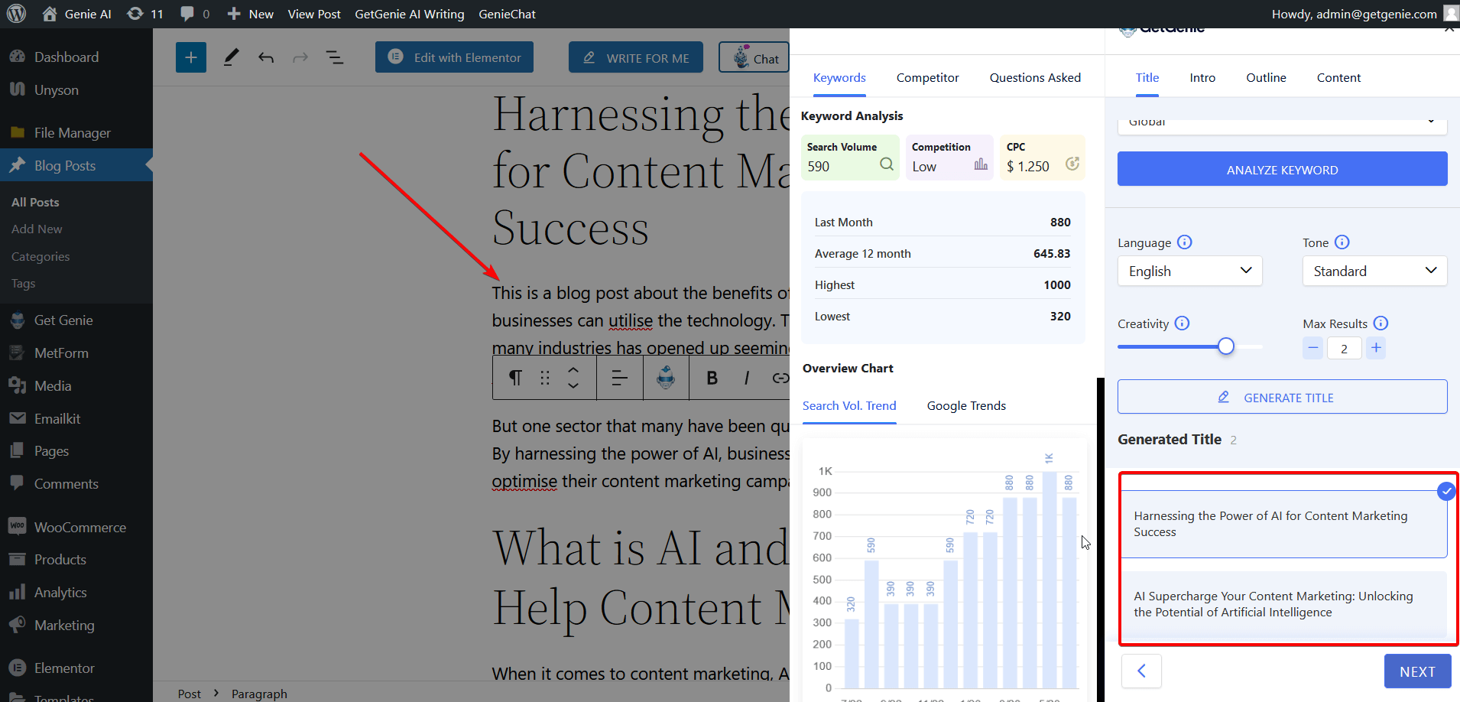
Task: Switch to the Content tab
Action: (x=1338, y=77)
